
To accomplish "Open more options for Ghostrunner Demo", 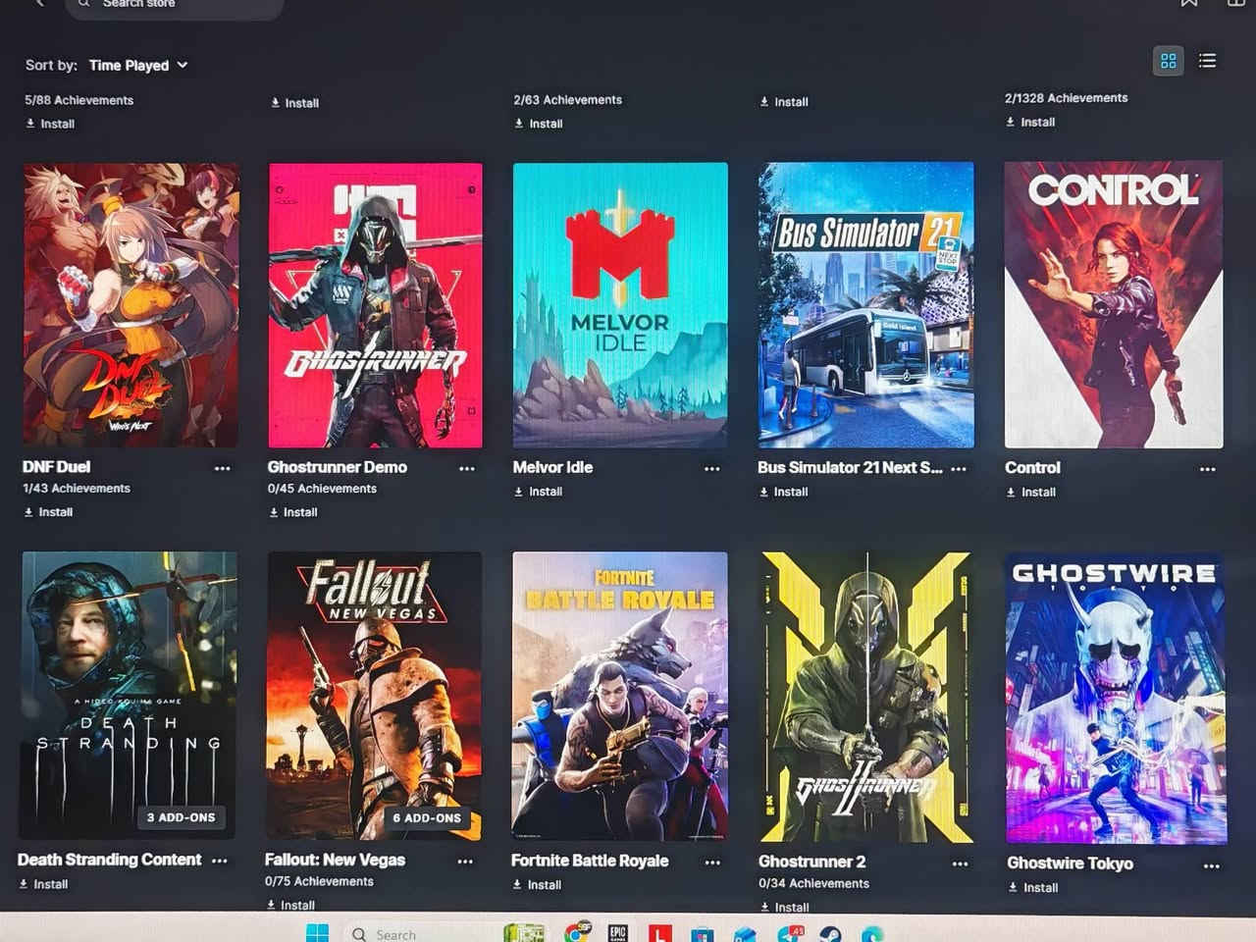I will 467,469.
